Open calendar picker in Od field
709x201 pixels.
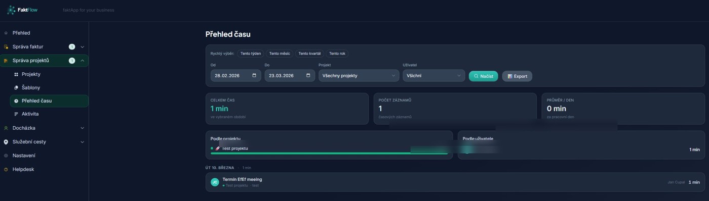point(255,76)
